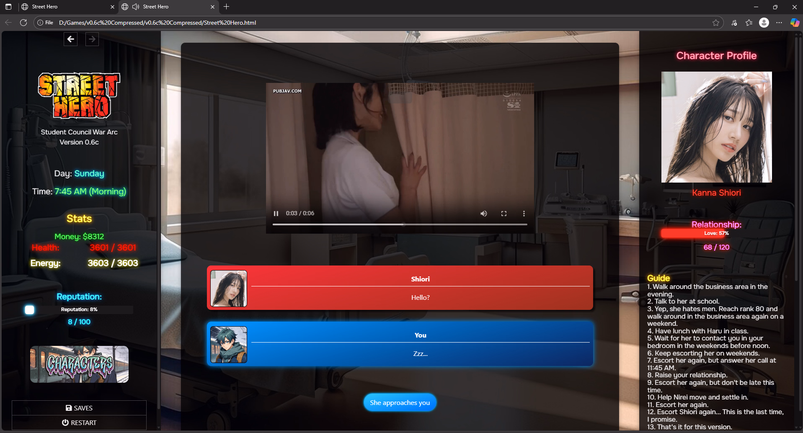The width and height of the screenshot is (803, 433).
Task: Pause the playing video
Action: tap(276, 214)
